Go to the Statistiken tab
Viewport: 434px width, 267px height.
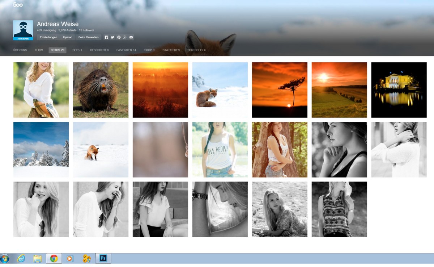pos(171,50)
